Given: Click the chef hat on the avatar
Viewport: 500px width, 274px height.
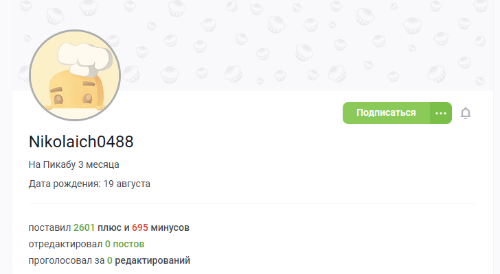Looking at the screenshot, I should point(85,59).
